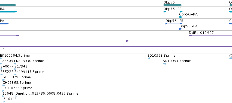
Task: Open the Obp56i-RB label
Action: tap(173, 9)
